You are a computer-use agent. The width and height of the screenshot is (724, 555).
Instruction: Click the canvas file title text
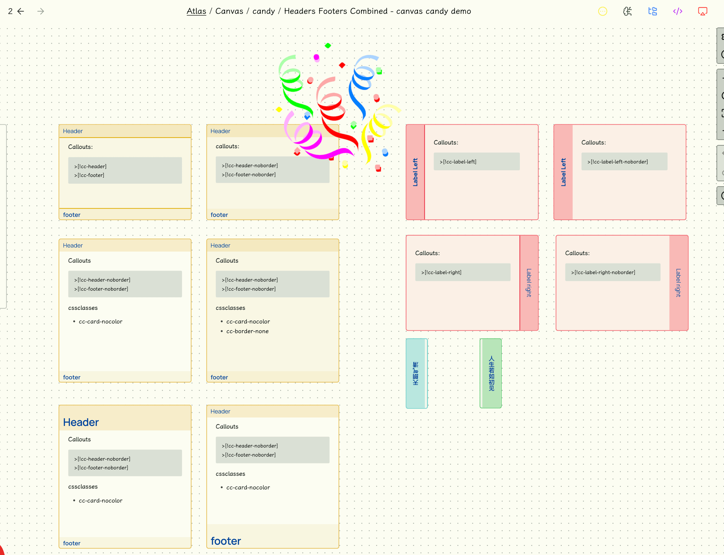pyautogui.click(x=377, y=11)
